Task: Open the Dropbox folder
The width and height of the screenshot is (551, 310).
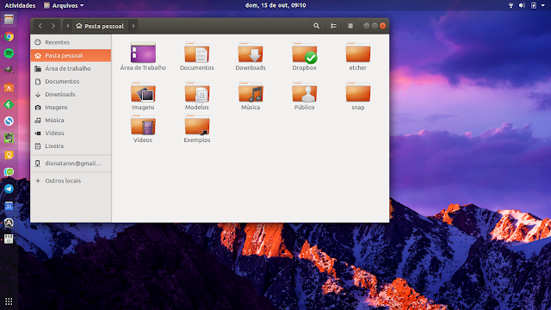Action: [x=304, y=56]
